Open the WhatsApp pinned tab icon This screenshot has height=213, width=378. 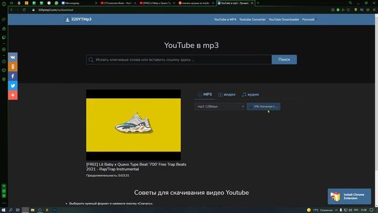pyautogui.click(x=57, y=3)
